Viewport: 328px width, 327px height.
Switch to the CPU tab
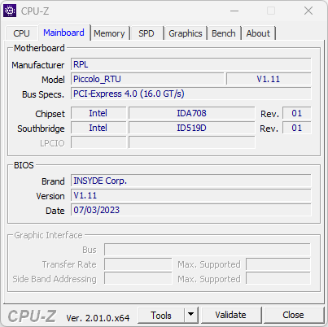click(21, 33)
